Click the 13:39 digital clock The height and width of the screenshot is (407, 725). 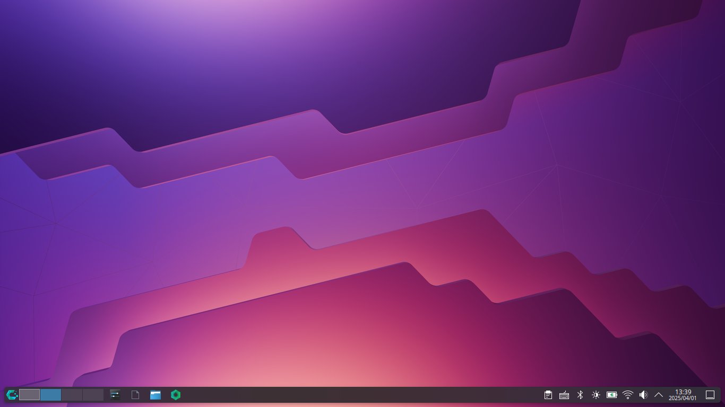tap(683, 395)
